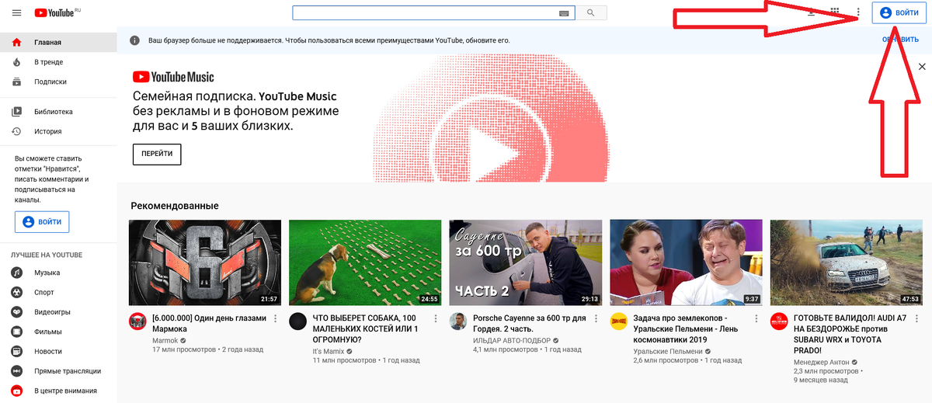Open title "Porsche Cayenne за 600 тр"

530,323
